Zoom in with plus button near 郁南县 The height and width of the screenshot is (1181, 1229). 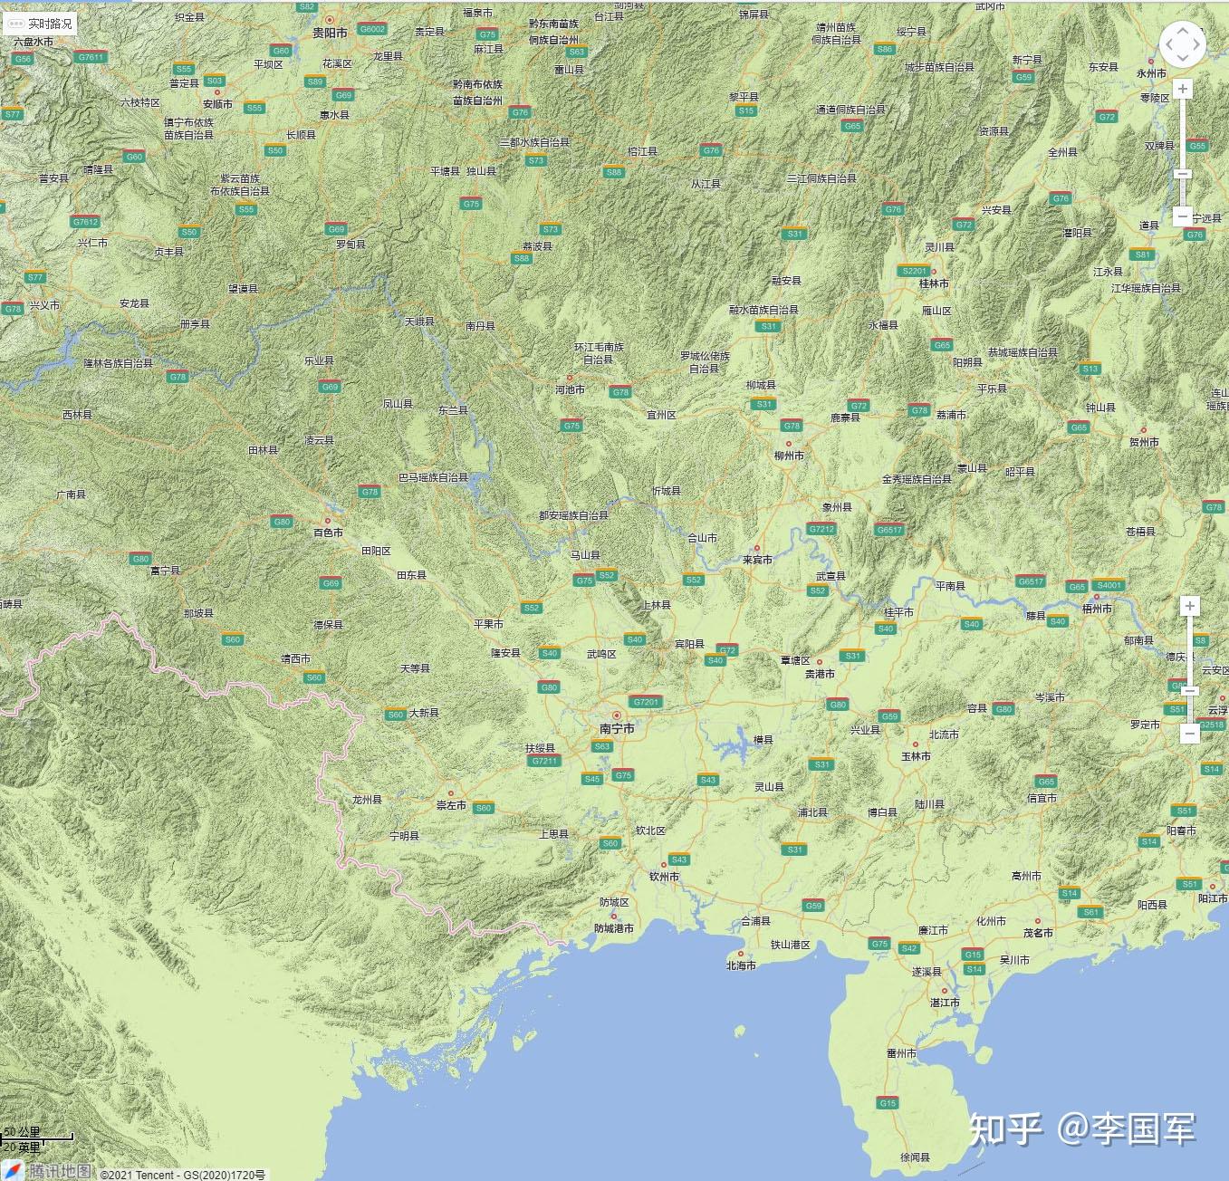point(1190,606)
